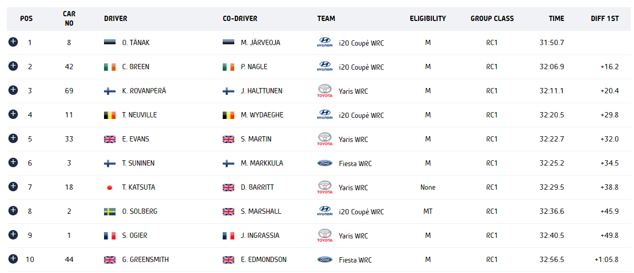The image size is (634, 273).
Task: Expand position 10 G. Greensmith row
Action: point(13,259)
